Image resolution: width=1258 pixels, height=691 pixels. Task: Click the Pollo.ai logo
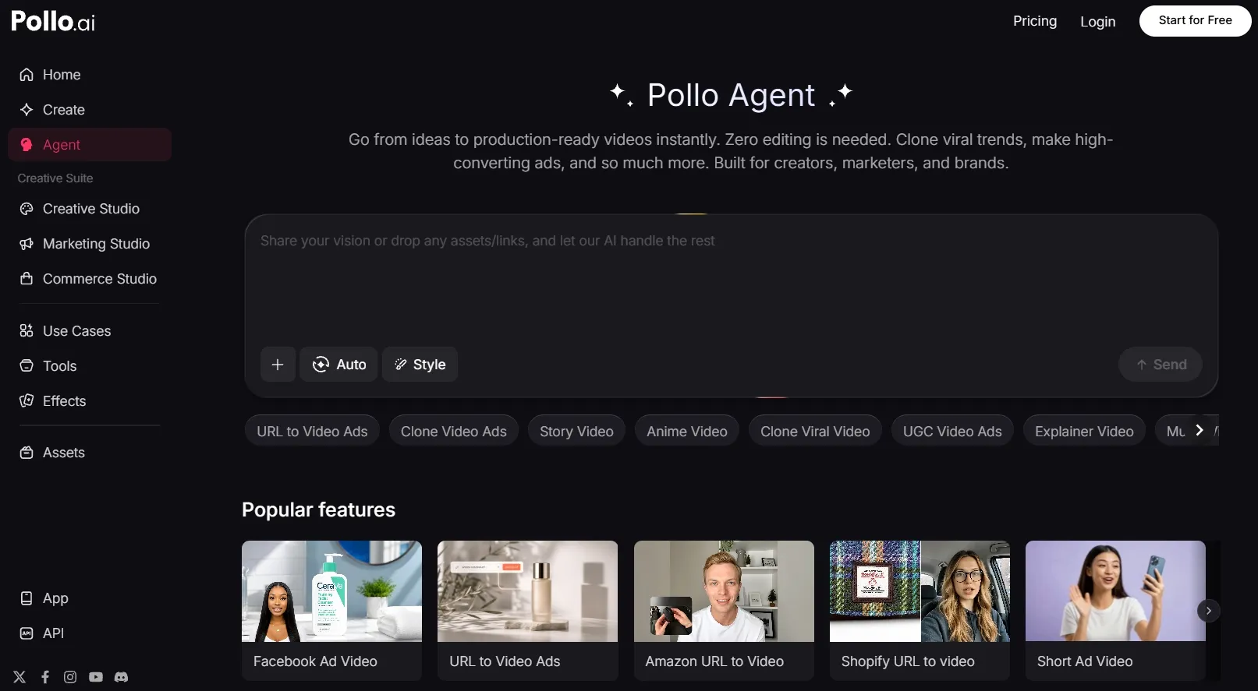coord(53,21)
